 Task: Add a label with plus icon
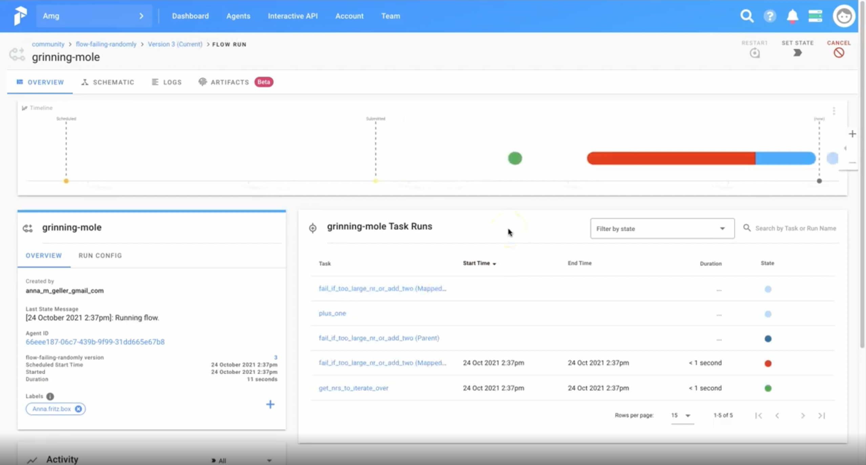pyautogui.click(x=270, y=404)
